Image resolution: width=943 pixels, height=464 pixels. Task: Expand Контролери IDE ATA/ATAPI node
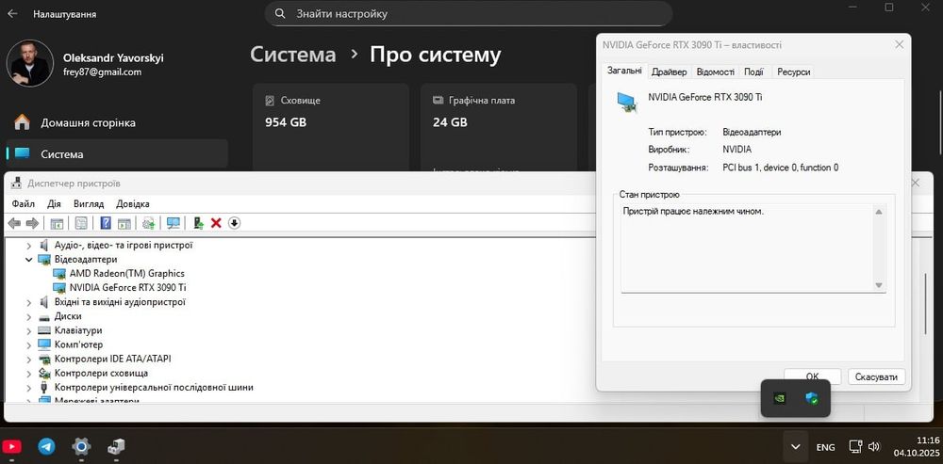tap(29, 359)
